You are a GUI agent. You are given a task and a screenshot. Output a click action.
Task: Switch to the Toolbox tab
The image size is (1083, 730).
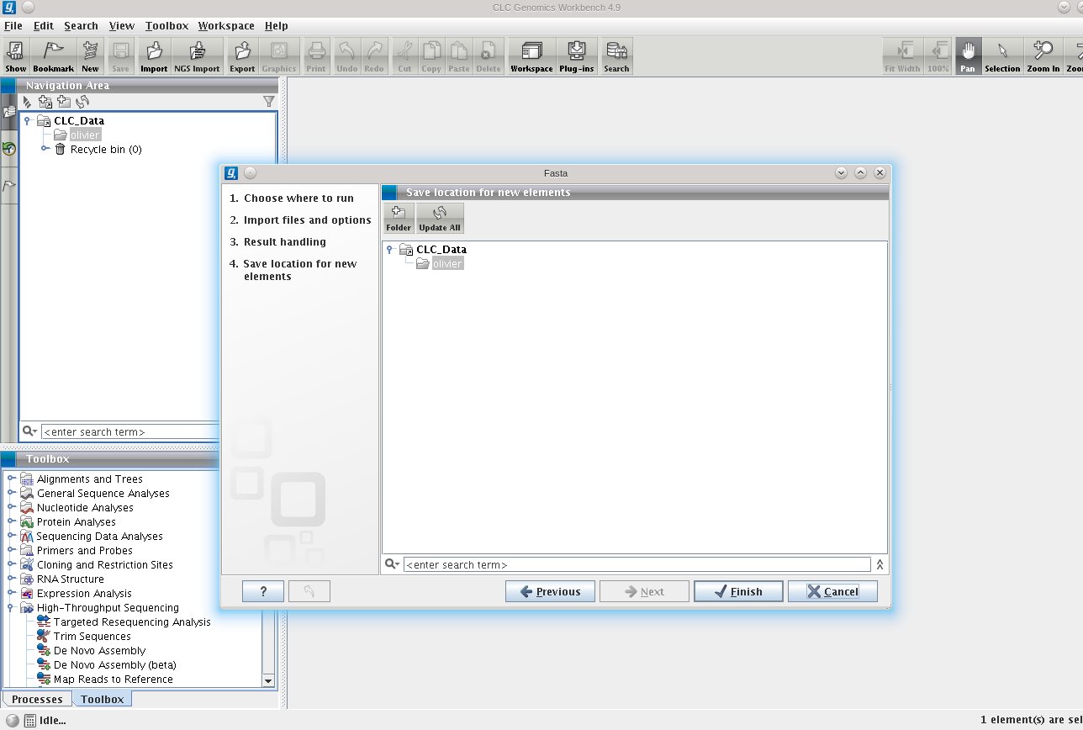103,699
